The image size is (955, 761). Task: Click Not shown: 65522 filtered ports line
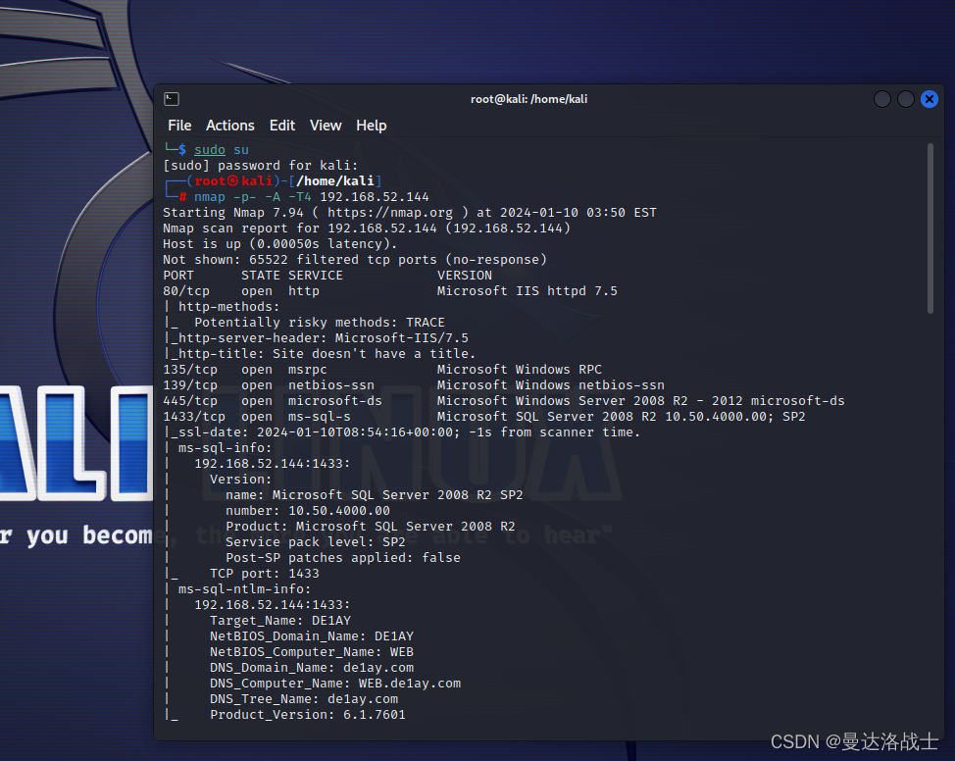[355, 260]
